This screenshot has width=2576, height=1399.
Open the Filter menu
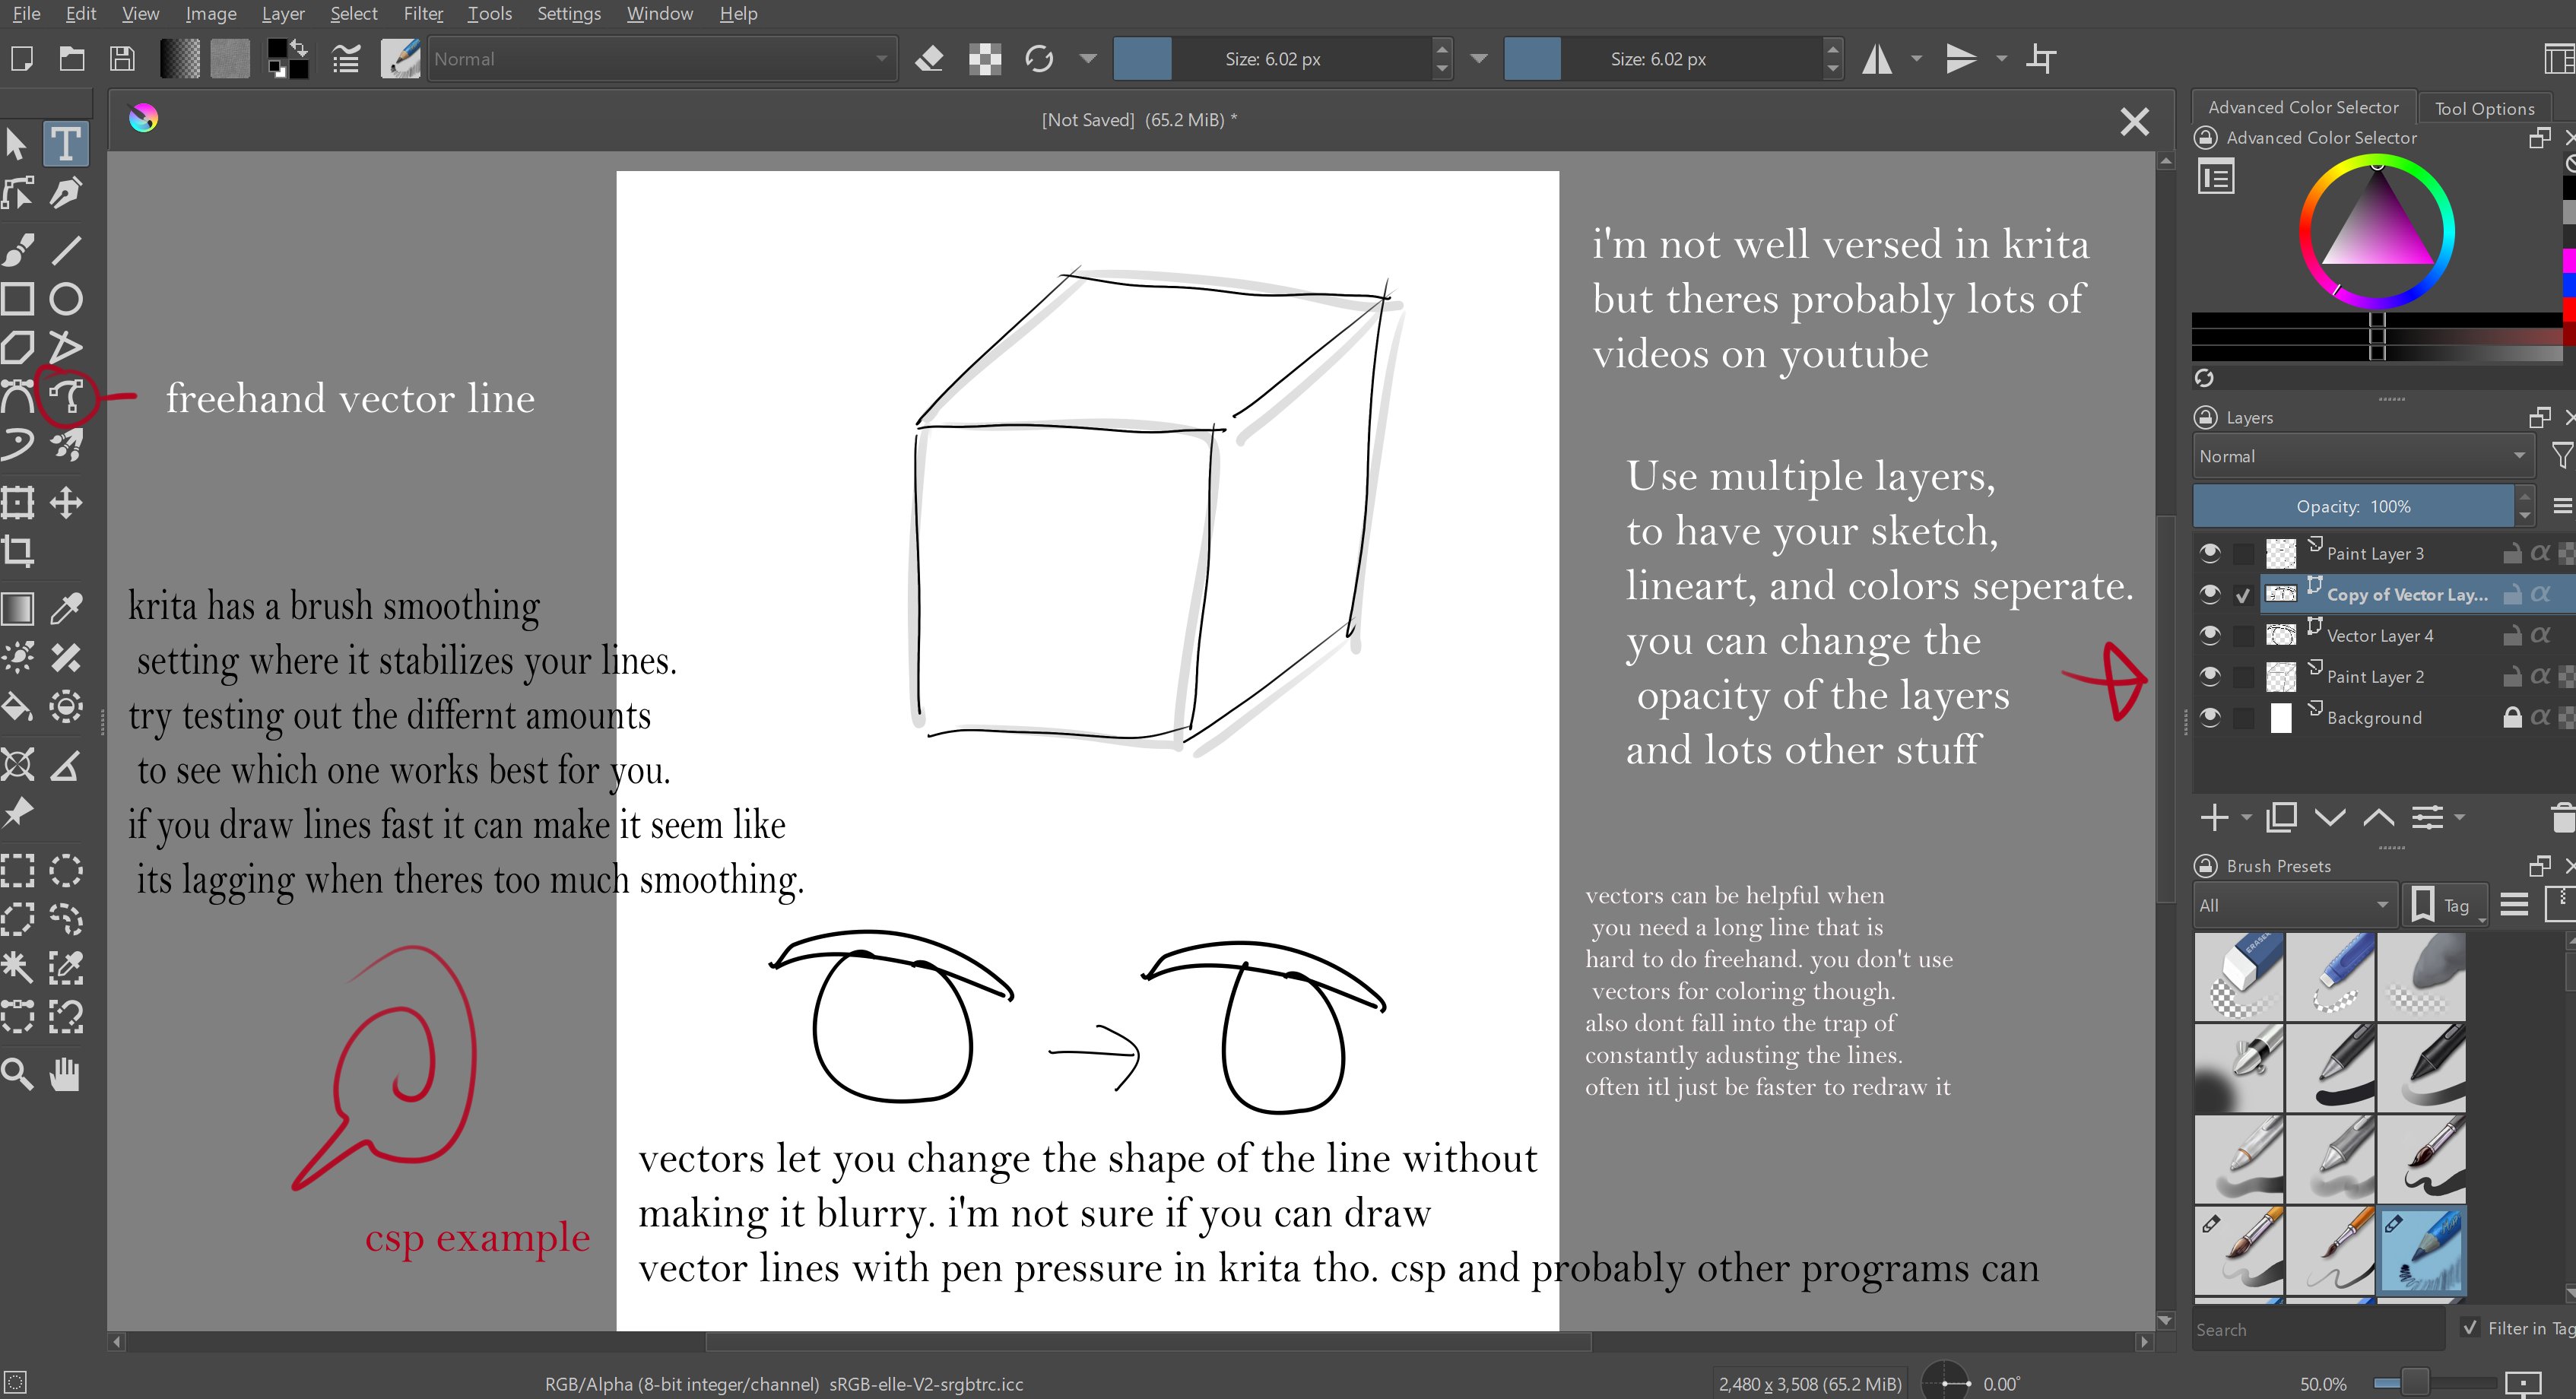pos(422,14)
